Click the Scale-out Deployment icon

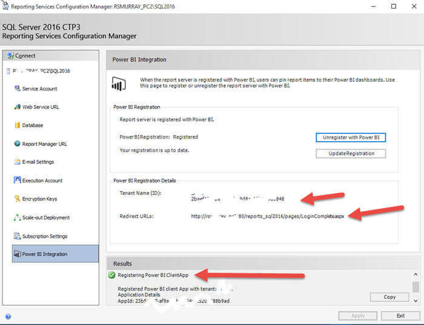coord(18,217)
